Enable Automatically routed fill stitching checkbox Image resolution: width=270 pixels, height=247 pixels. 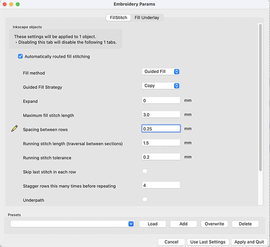20,56
